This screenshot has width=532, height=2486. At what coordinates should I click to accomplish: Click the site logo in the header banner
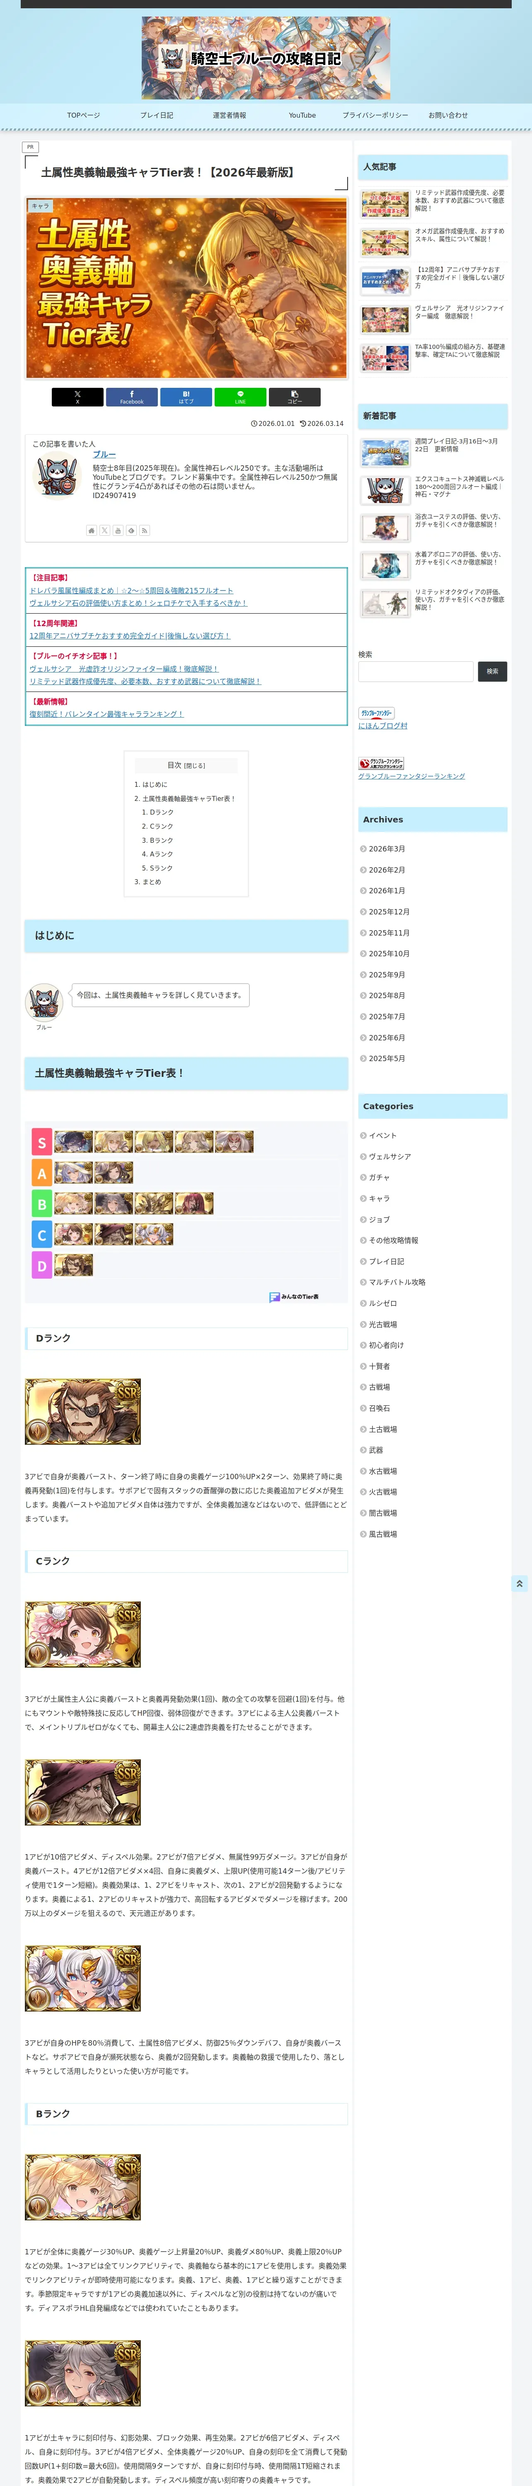[x=266, y=59]
